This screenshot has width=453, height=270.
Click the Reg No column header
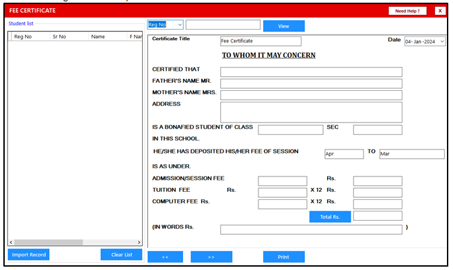[30, 36]
